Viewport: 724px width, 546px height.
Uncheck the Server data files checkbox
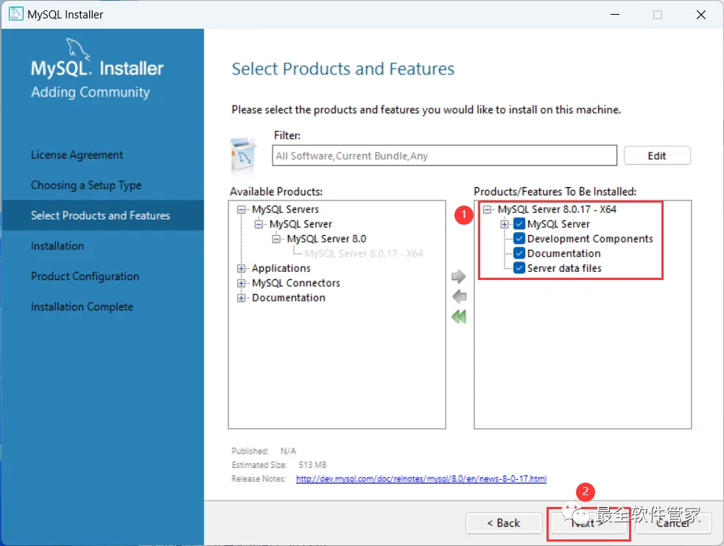pyautogui.click(x=519, y=268)
